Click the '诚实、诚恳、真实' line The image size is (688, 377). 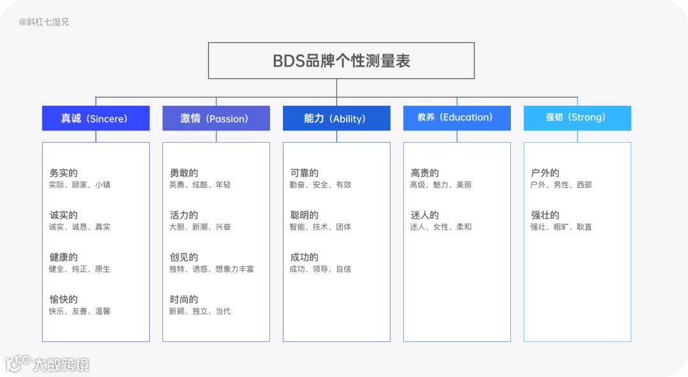pyautogui.click(x=80, y=227)
